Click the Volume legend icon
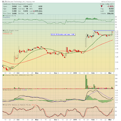The image size is (121, 121). (3, 75)
